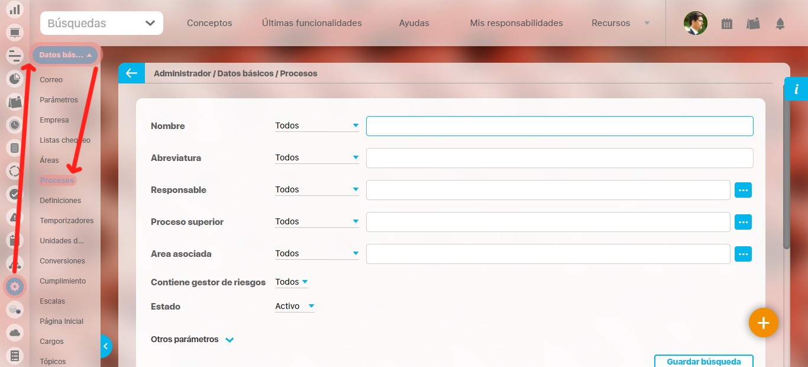808x367 pixels.
Task: Click into the Responsable text field
Action: pos(548,190)
